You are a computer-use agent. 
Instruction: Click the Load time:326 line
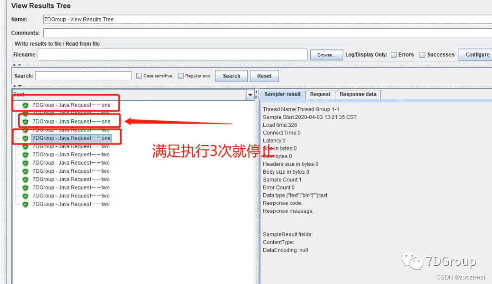(x=280, y=125)
